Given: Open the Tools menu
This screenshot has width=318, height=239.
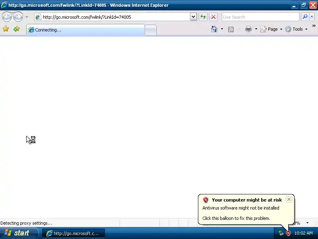Looking at the screenshot, I should (x=296, y=29).
